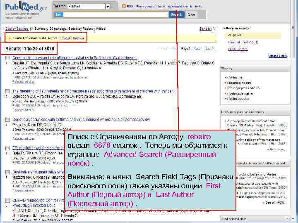298x223 pixels.
Task: Check the box for result 2
Action: pyautogui.click(x=7, y=91)
